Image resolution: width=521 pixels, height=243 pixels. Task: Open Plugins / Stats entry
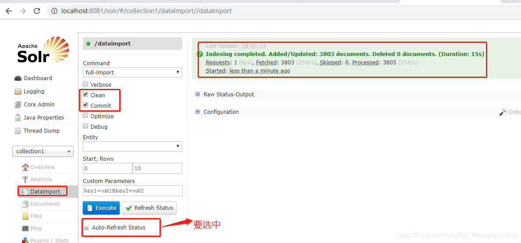(x=50, y=240)
